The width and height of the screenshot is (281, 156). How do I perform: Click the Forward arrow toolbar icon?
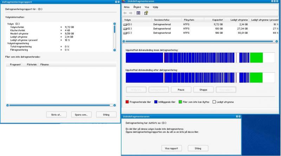click(131, 13)
